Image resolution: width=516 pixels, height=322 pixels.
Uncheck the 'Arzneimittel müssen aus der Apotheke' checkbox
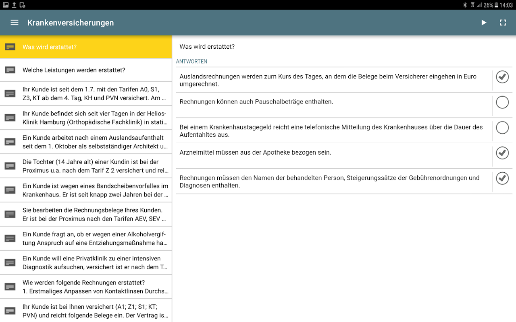pos(502,153)
